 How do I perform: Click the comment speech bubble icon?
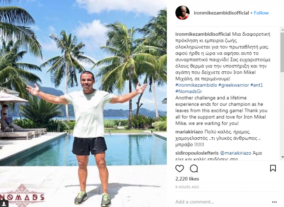tap(194, 168)
